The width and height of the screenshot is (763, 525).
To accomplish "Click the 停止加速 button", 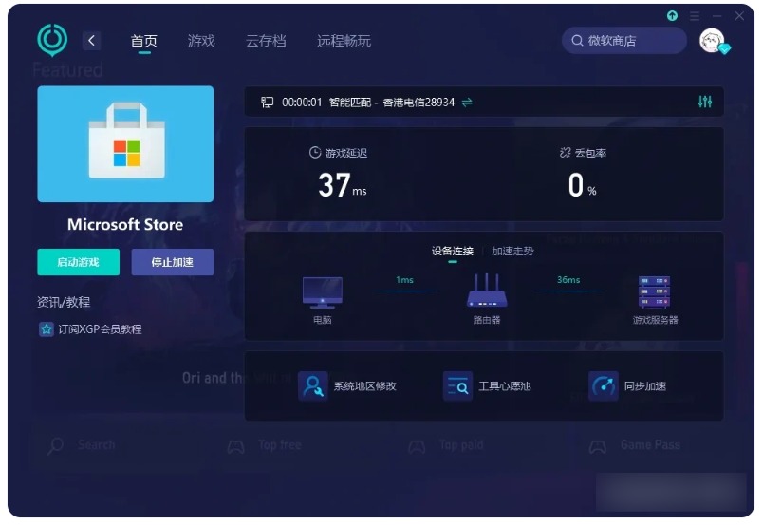I will (x=173, y=262).
